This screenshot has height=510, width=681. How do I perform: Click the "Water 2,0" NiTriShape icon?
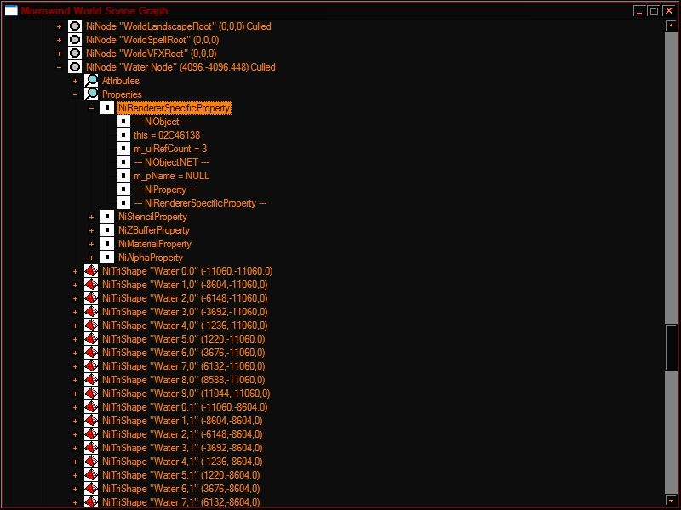91,298
